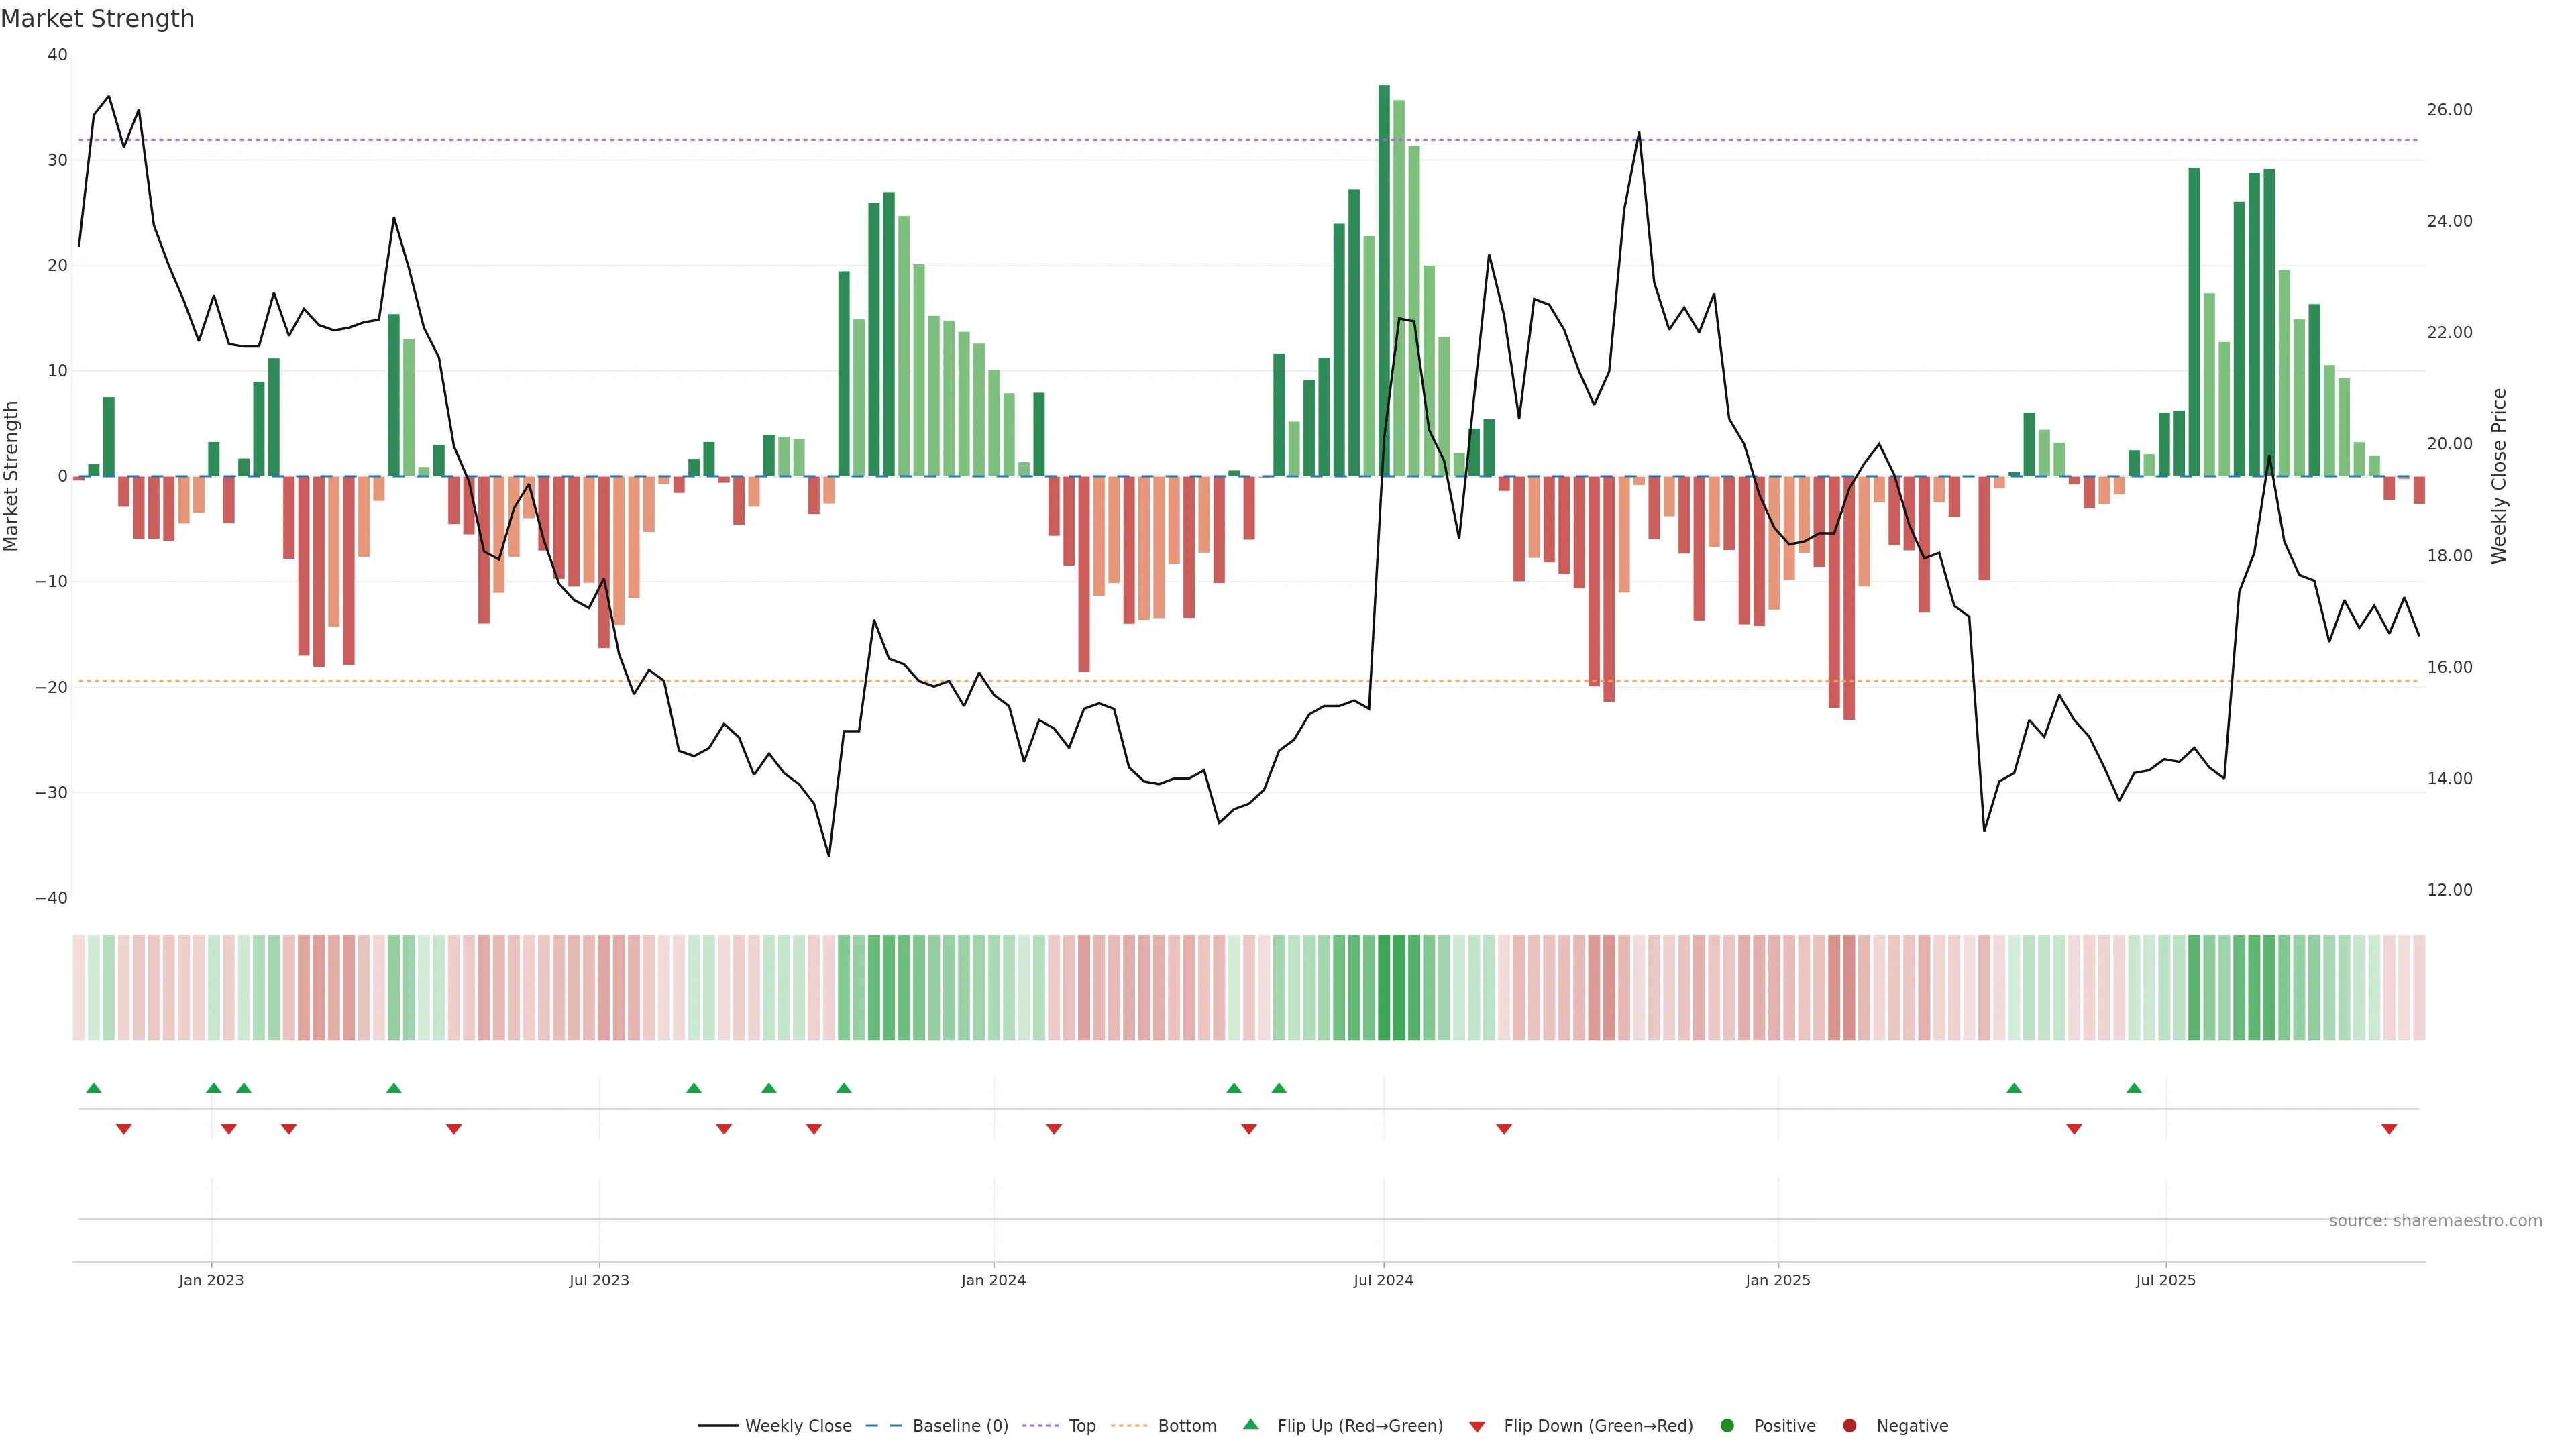
Task: Click the Bottom orange dotted legend icon
Action: 1129,1426
